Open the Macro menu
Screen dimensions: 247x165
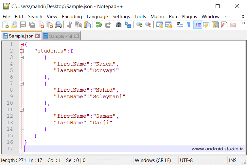(x=157, y=17)
